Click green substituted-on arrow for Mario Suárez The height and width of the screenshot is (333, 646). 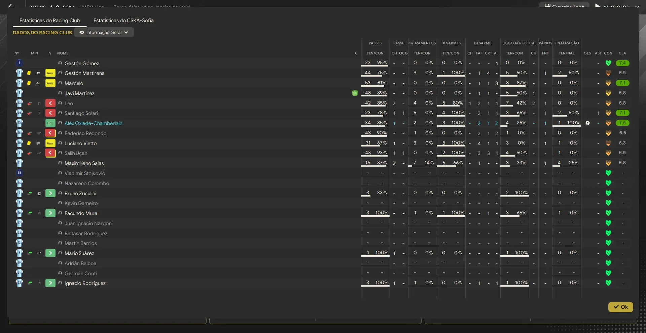pos(50,253)
